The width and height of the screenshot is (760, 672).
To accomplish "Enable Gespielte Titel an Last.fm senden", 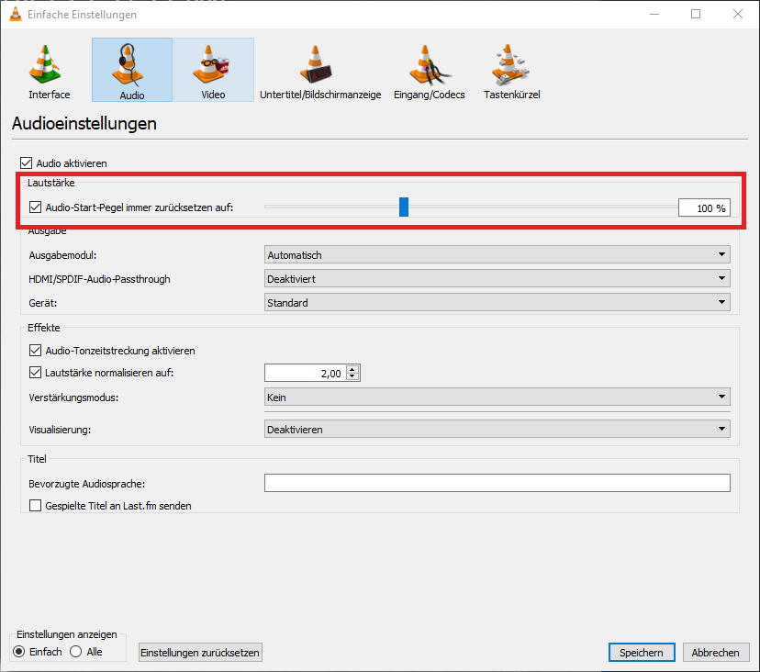I will coord(36,506).
